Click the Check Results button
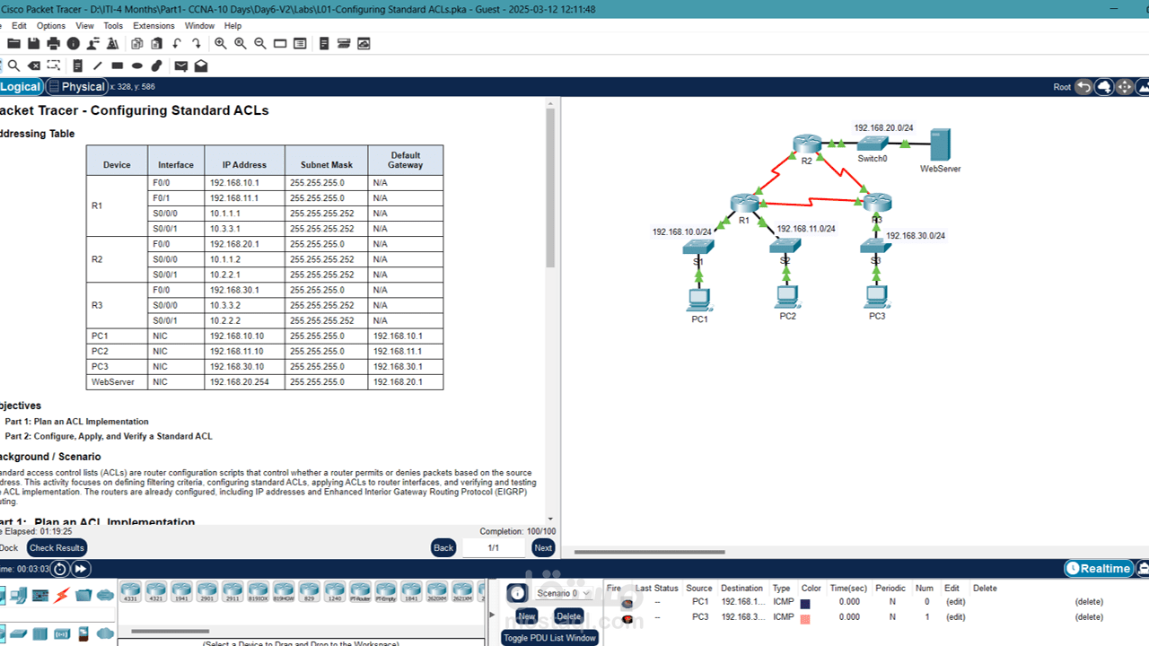Image resolution: width=1149 pixels, height=646 pixels. (57, 547)
